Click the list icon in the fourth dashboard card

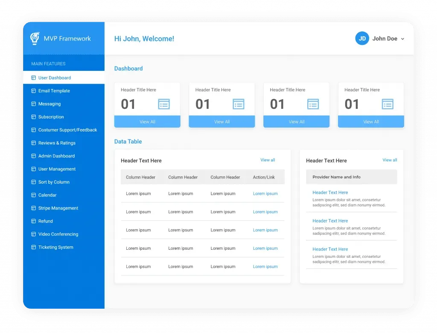click(387, 104)
